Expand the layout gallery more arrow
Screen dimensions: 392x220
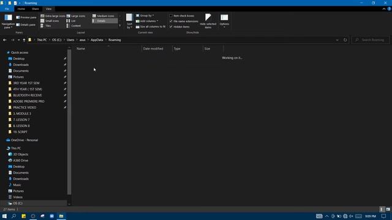120,26
